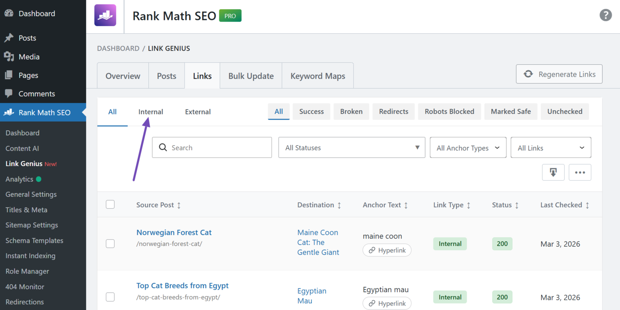Open the Maine Coon Cat destination link
This screenshot has width=620, height=310.
point(318,242)
